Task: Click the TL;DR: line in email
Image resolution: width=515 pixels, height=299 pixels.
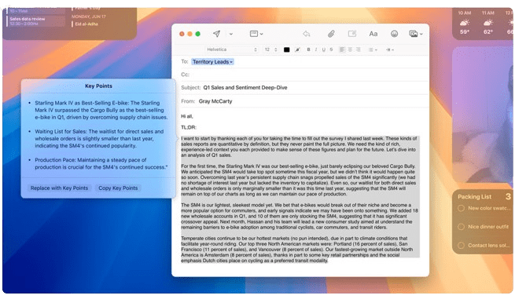Action: tap(189, 127)
